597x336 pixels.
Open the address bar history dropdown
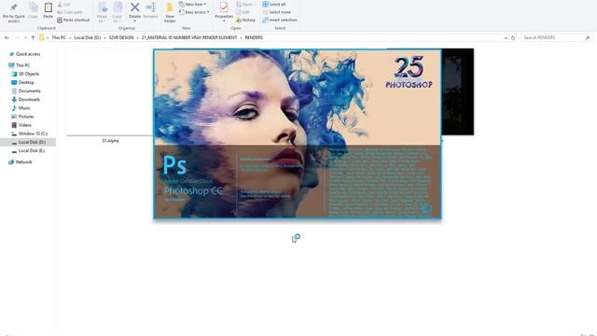pos(506,37)
